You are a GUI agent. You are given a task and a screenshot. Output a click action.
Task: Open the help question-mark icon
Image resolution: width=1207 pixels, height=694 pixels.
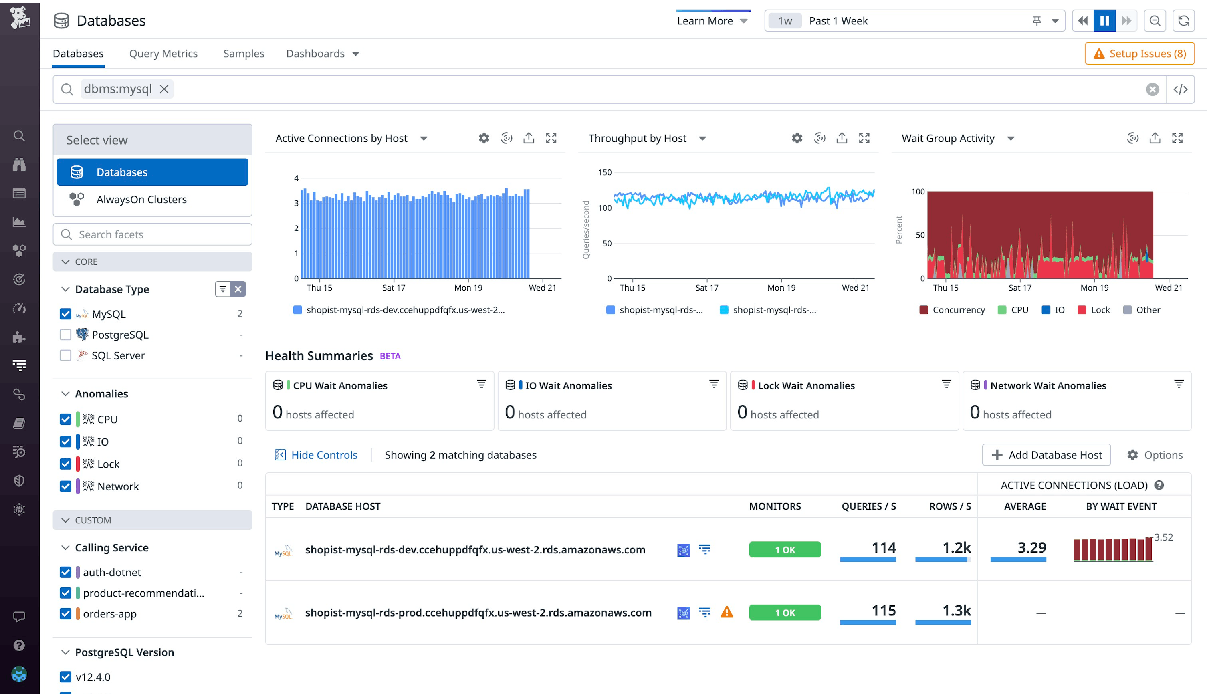click(19, 646)
